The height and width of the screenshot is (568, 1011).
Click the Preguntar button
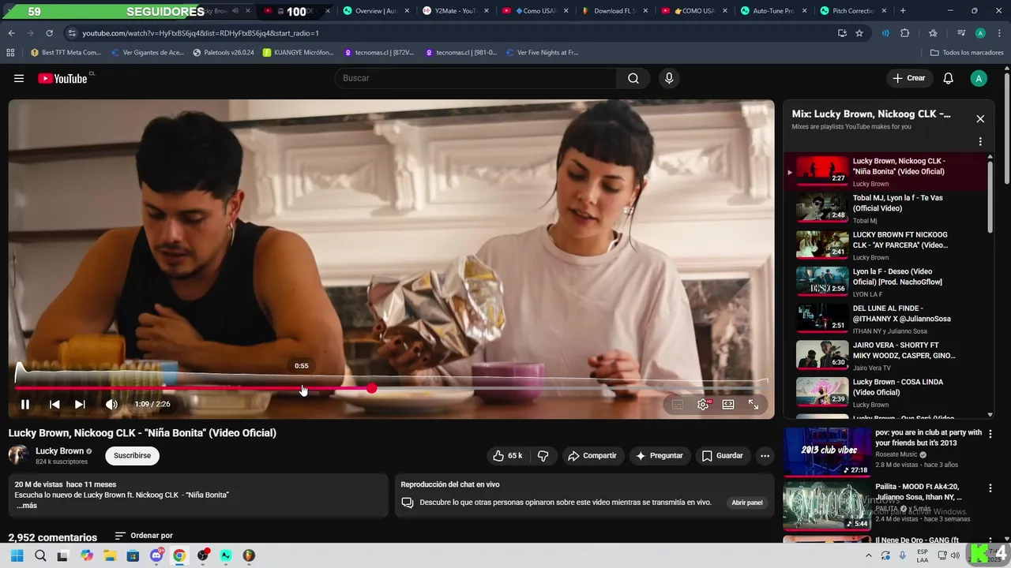pyautogui.click(x=660, y=455)
